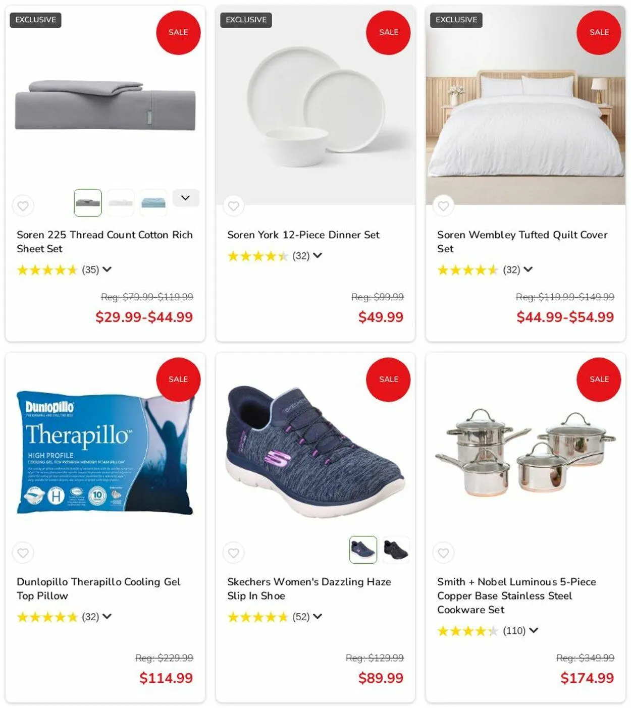Expand rating breakdown for Dinner Set
Screen dimensions: 631x708
318,255
